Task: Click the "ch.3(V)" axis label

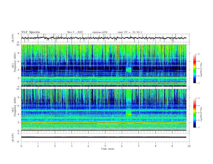Action: tap(13, 137)
